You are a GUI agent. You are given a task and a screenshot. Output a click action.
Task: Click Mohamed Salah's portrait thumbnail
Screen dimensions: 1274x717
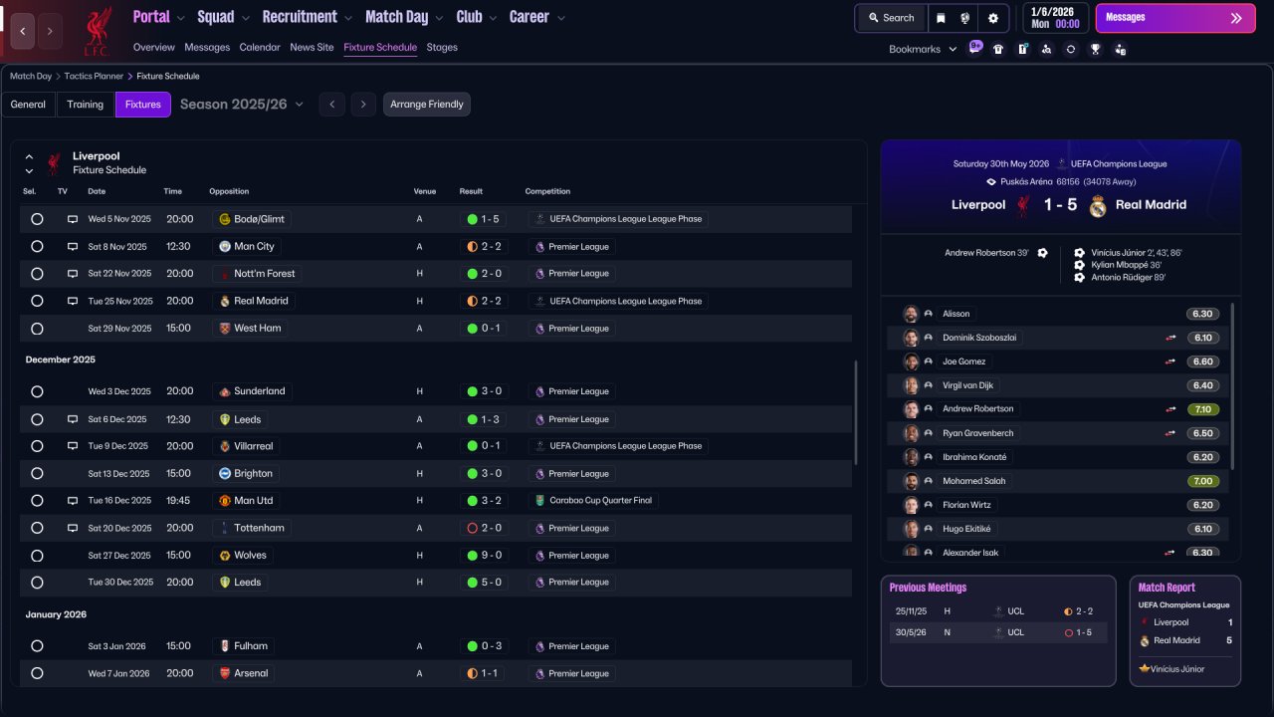[911, 481]
